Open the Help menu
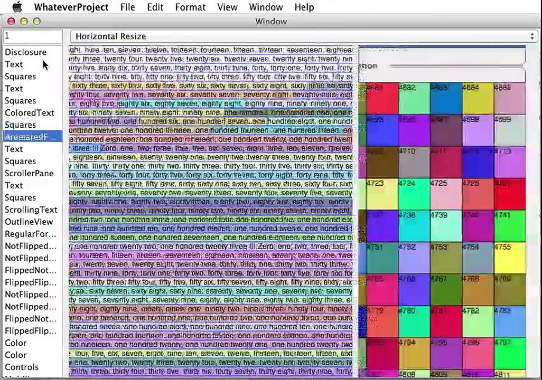542x380 pixels. click(x=304, y=7)
